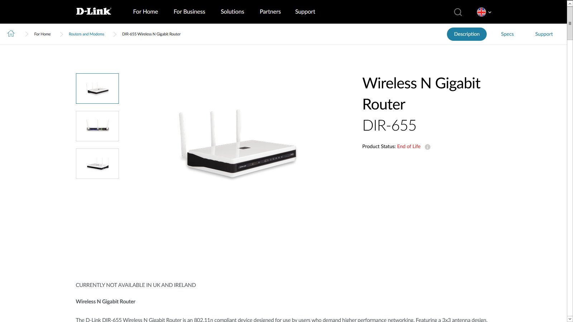This screenshot has width=573, height=322.
Task: Open the For Business menu
Action: coord(189,11)
